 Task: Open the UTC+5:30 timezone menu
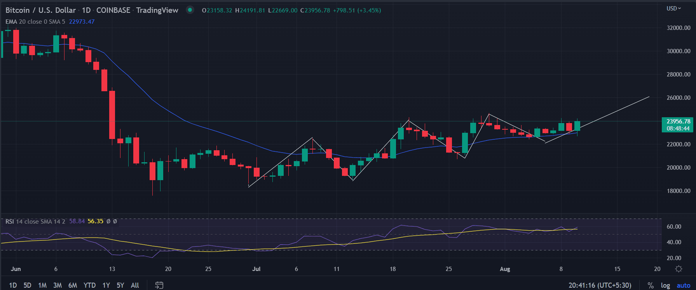pyautogui.click(x=600, y=285)
